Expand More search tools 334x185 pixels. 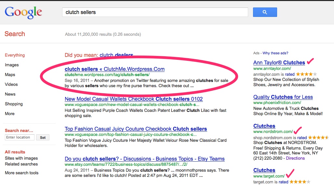21,173
